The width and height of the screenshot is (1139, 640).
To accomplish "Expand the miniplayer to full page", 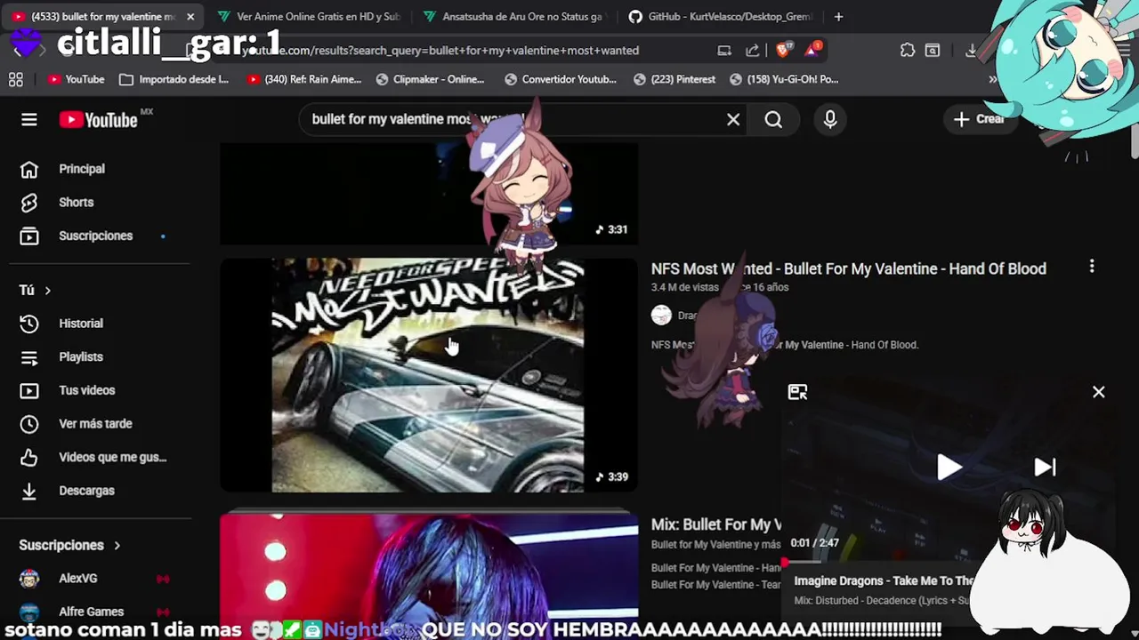I will click(797, 392).
